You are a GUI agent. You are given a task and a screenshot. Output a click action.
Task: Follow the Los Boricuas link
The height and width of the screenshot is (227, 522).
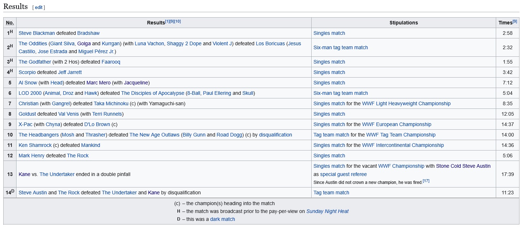[270, 43]
